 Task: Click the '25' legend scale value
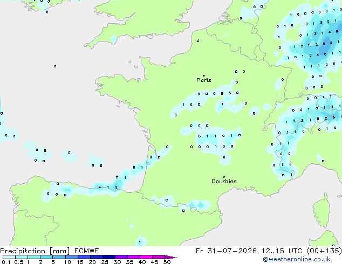click(105, 262)
